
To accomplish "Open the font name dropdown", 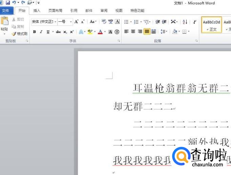I will tap(55, 22).
